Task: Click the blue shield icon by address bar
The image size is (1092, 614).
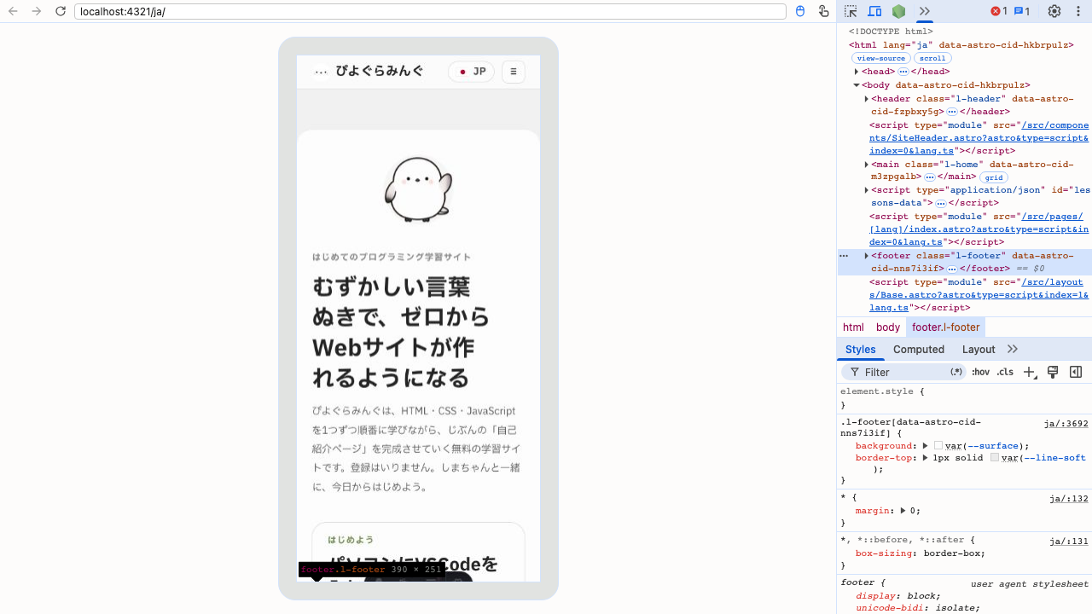Action: tap(800, 11)
